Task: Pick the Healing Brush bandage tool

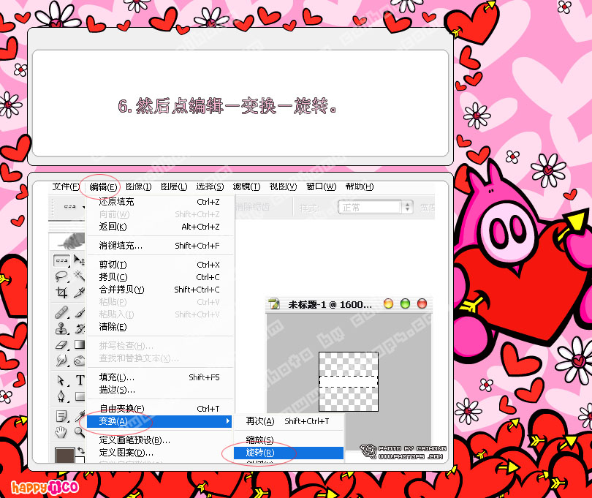Action: [62, 313]
